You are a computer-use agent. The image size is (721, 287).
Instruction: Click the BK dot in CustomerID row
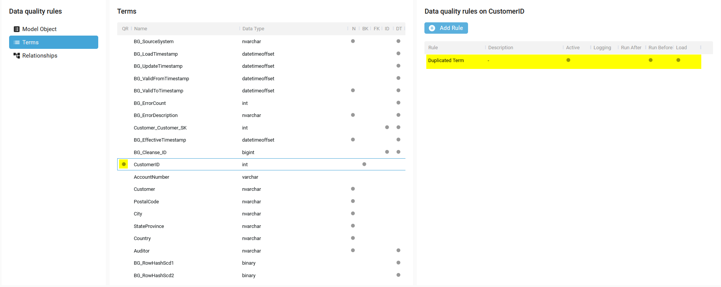click(364, 164)
